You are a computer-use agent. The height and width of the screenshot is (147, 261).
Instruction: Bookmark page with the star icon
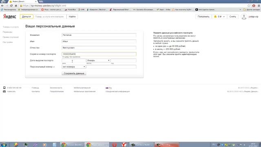[249, 6]
